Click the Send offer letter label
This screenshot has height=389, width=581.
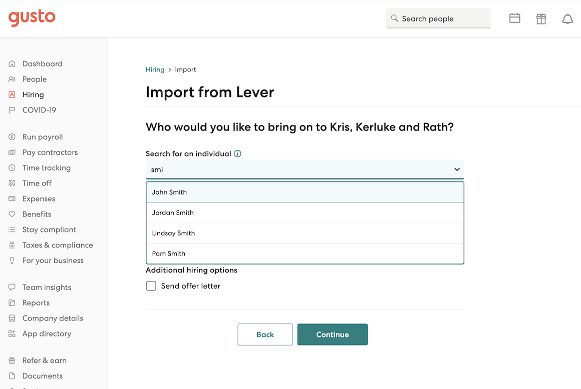[190, 286]
